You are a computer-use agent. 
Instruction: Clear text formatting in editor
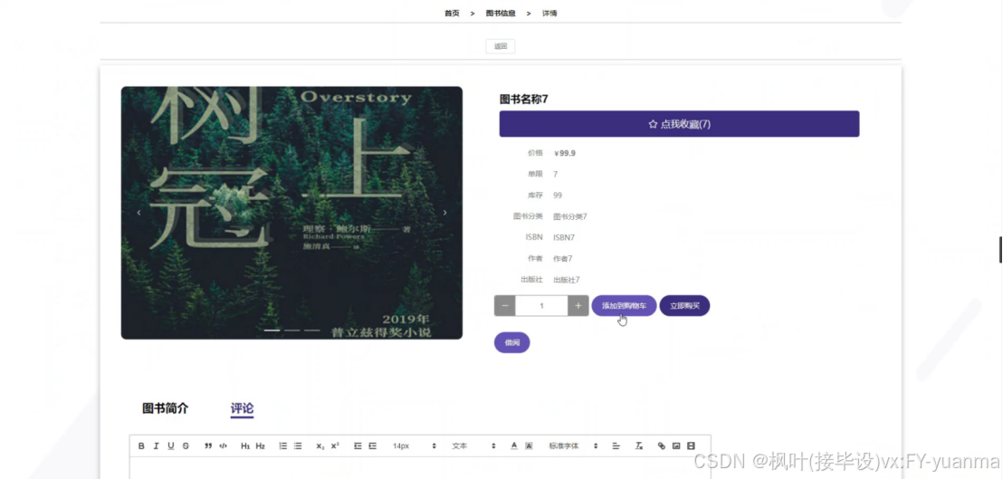pos(638,445)
